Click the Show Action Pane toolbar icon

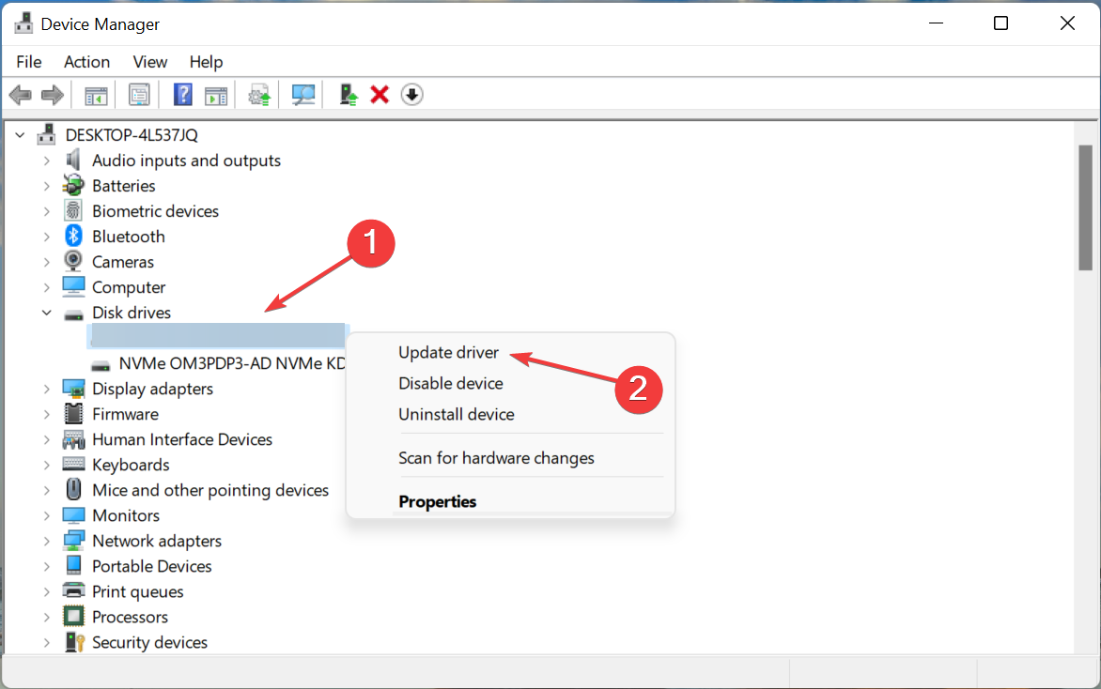pos(216,94)
